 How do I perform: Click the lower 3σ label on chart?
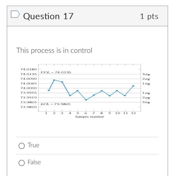[146, 102]
